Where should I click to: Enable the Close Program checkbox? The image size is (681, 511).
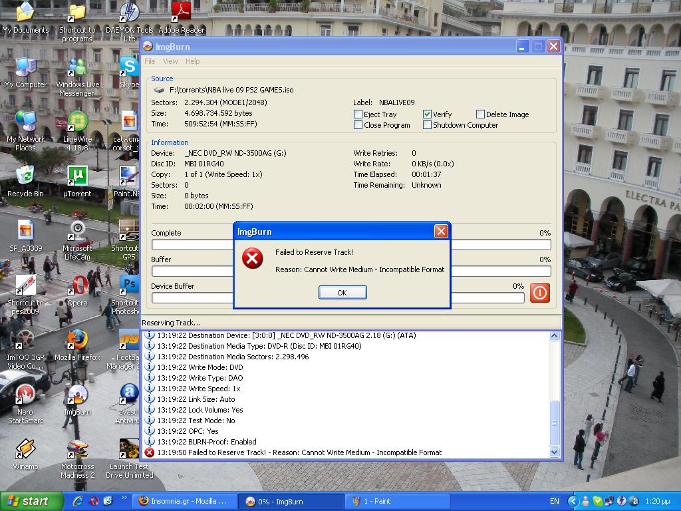tap(358, 124)
